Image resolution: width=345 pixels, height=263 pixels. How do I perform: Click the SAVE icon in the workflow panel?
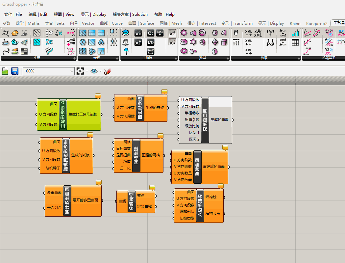click(151, 52)
